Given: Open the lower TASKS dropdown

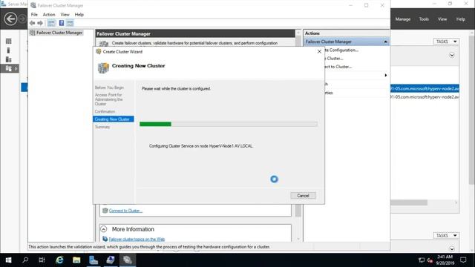Looking at the screenshot, I should coord(446,235).
